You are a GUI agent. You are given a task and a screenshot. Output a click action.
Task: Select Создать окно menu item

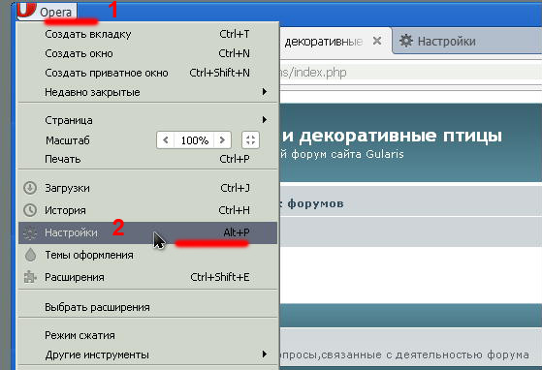pyautogui.click(x=148, y=53)
